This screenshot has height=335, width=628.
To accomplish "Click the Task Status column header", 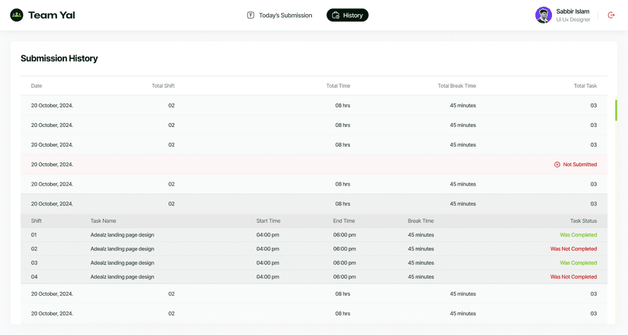I will click(x=583, y=221).
